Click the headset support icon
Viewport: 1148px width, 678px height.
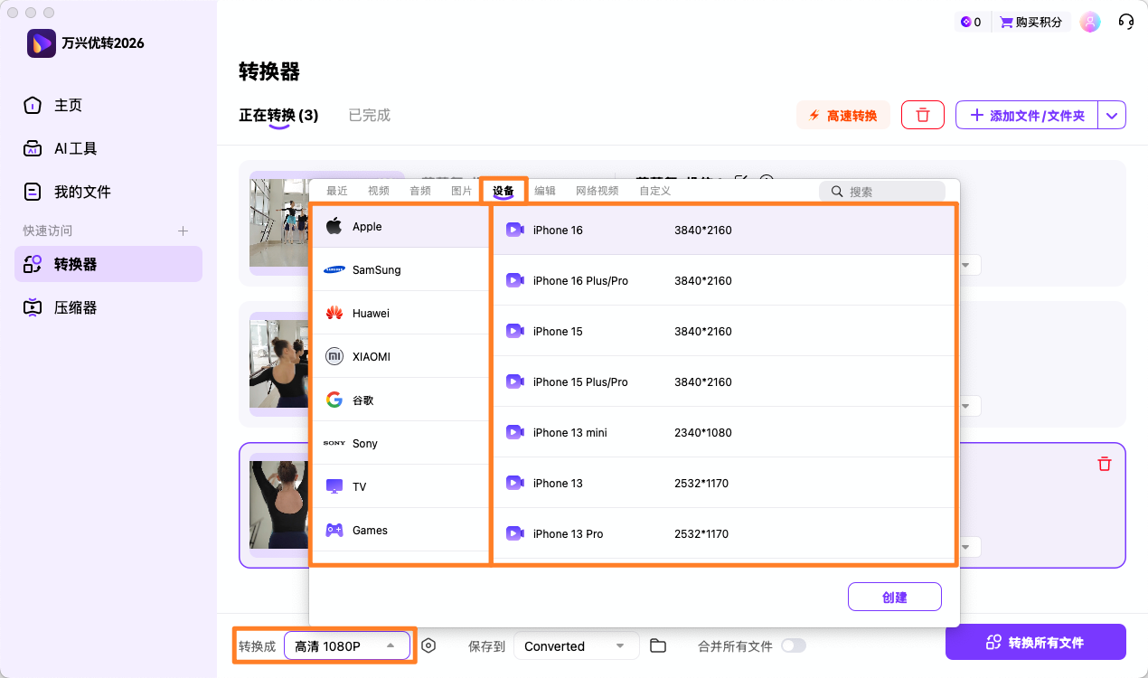(x=1125, y=22)
